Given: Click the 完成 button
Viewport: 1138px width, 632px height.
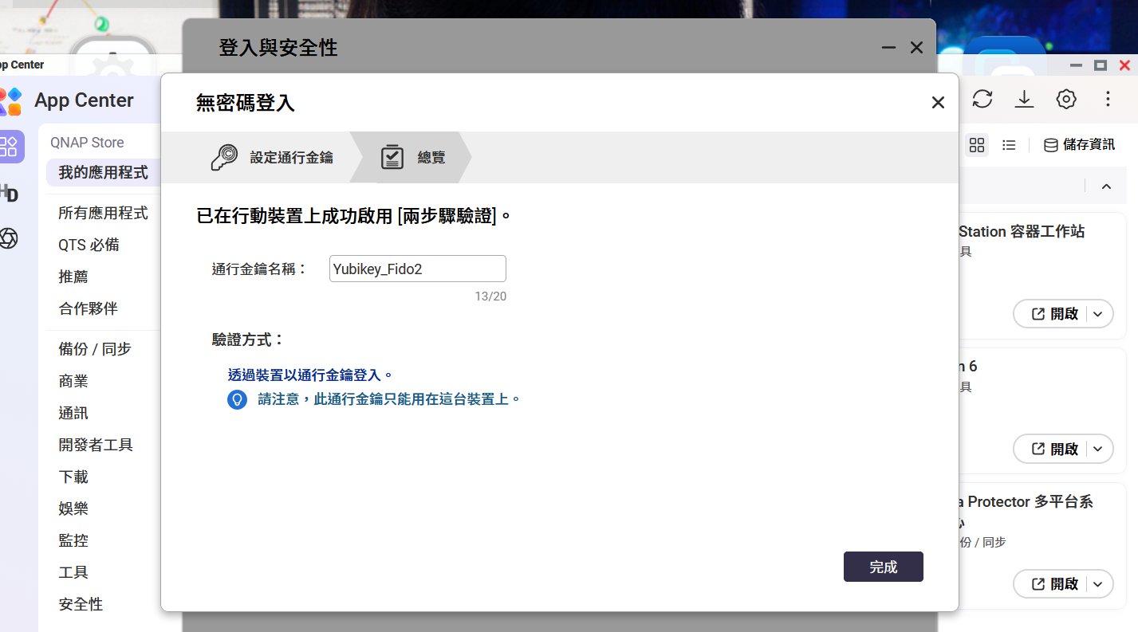Looking at the screenshot, I should tap(883, 567).
